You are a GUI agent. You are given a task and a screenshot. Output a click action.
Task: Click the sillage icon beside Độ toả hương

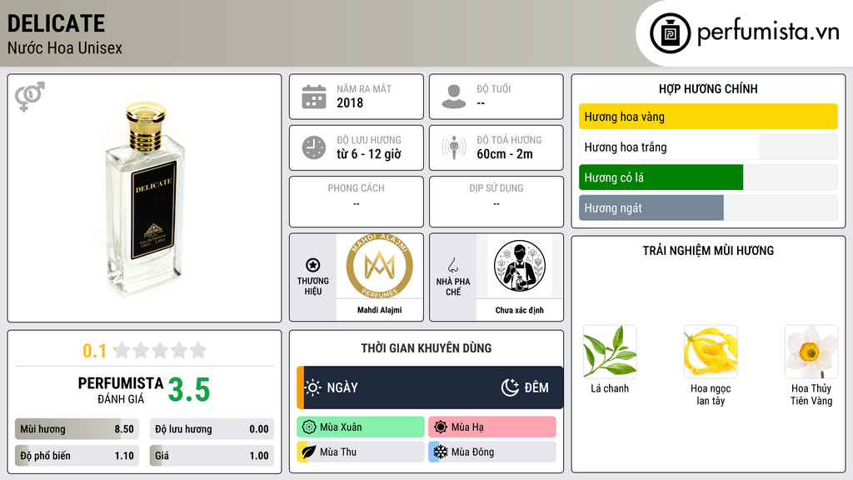454,147
